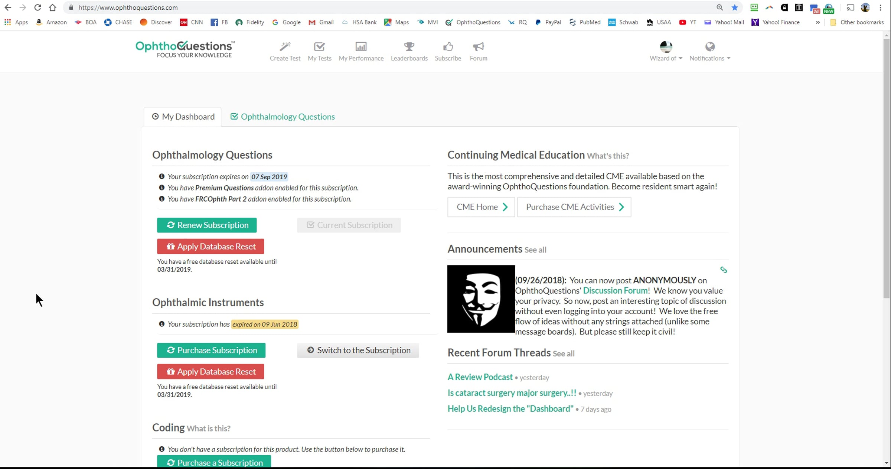Click the vertical page scrollbar thumb
891x469 pixels.
887,168
